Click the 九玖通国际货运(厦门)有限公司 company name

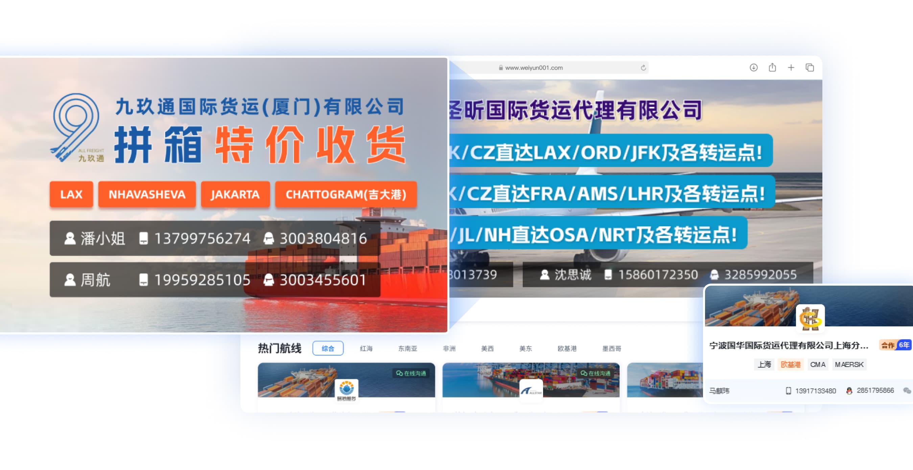coord(260,107)
